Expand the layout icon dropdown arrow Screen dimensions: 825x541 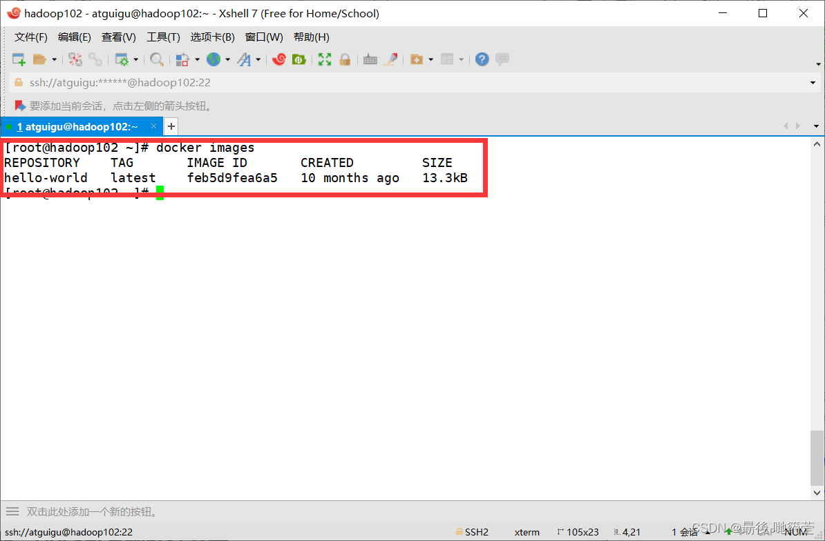462,60
